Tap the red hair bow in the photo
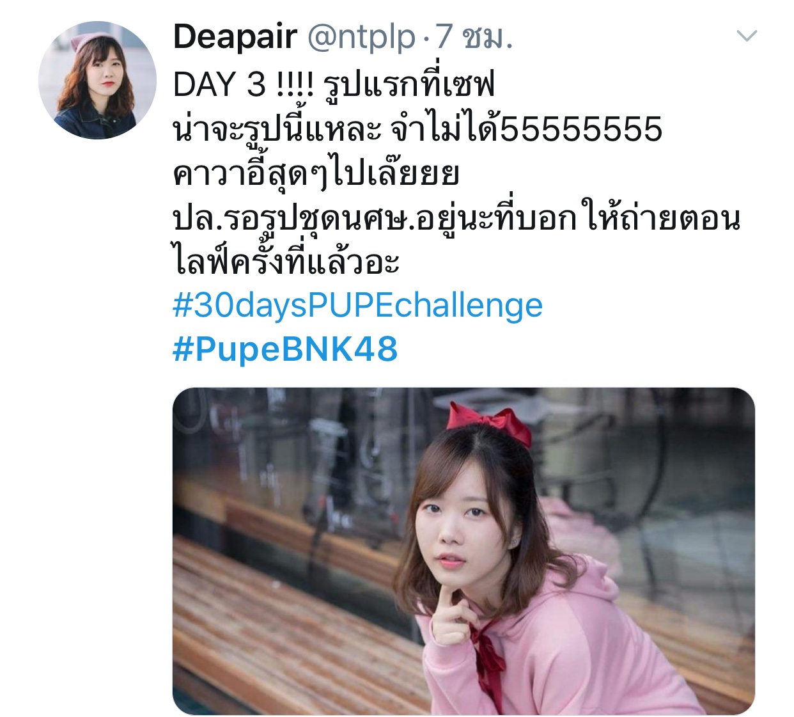 click(488, 422)
